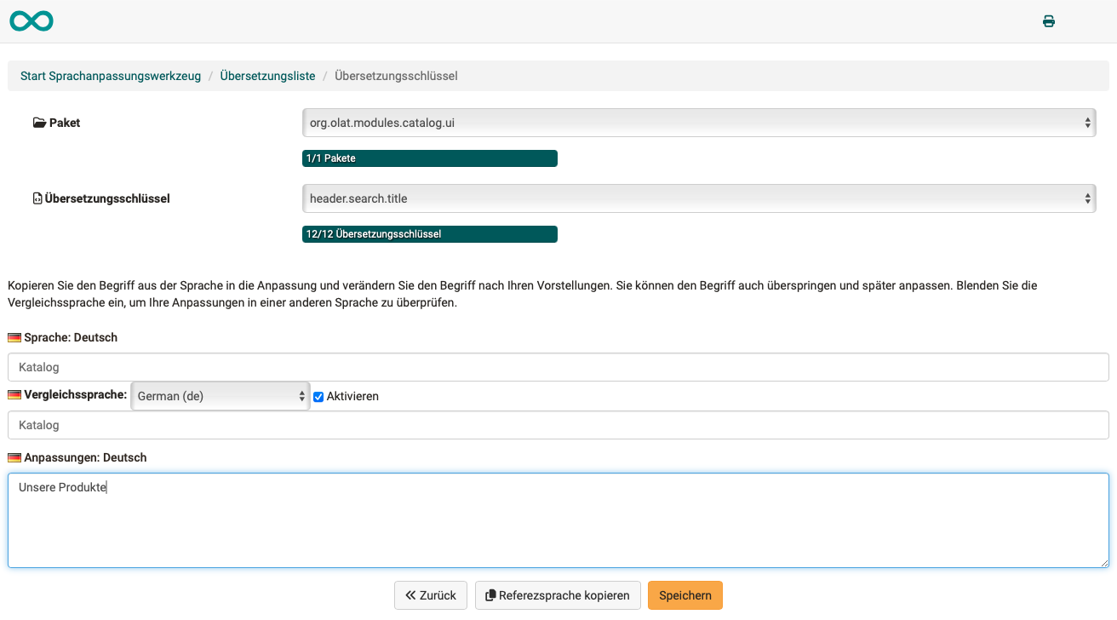Screen dimensions: 1117x620
Task: Open the Übersetzungsliste breadcrumb link
Action: [268, 75]
